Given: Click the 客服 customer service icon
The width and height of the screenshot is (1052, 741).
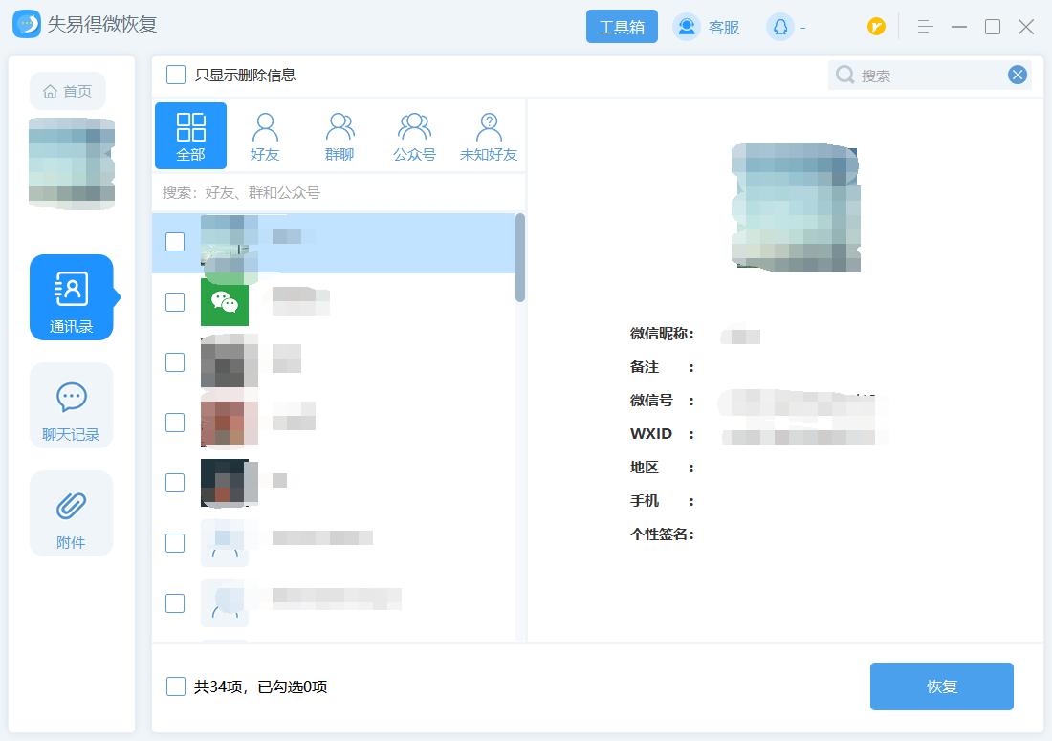Looking at the screenshot, I should (705, 27).
